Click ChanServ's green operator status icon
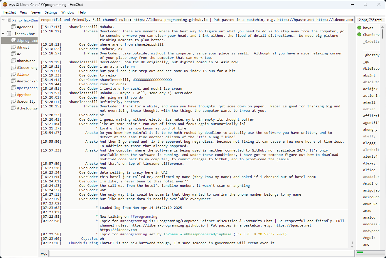 [x=359, y=35]
